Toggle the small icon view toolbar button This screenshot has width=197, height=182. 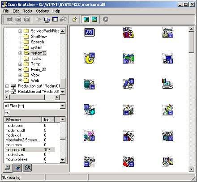pos(94,19)
